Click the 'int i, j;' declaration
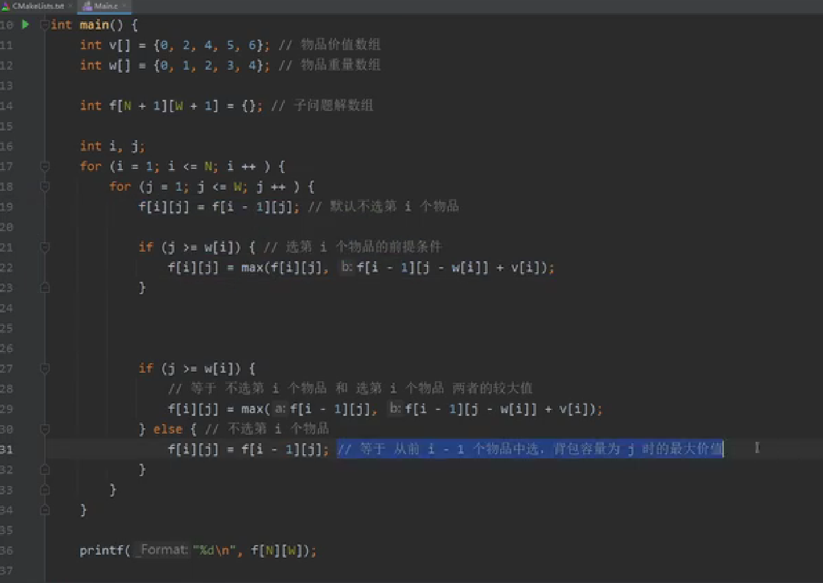This screenshot has width=823, height=583. [x=112, y=146]
